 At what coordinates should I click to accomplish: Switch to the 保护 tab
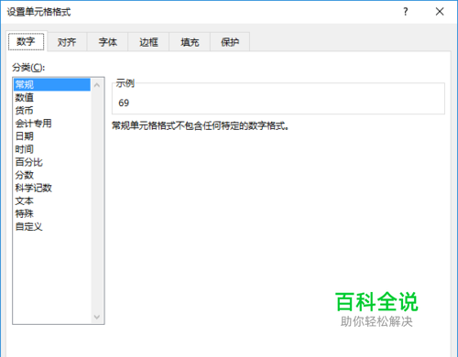[230, 42]
